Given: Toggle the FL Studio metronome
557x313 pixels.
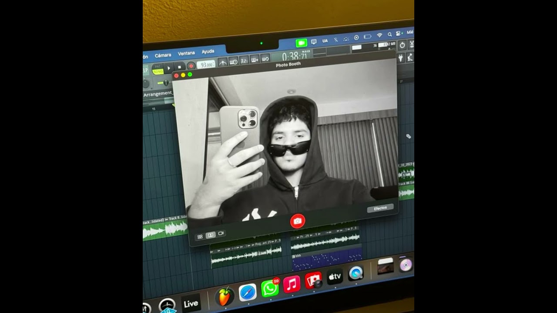Looking at the screenshot, I should point(222,62).
